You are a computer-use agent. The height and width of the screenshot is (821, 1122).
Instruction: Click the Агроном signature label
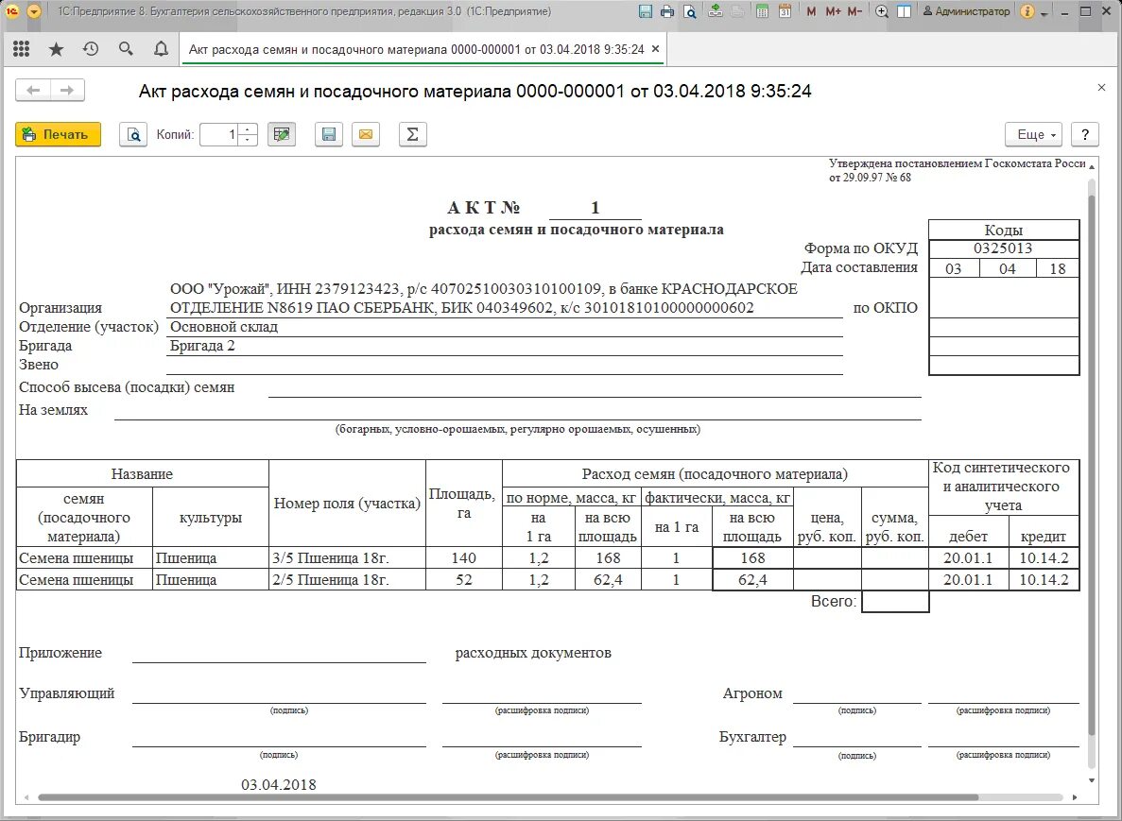click(752, 693)
